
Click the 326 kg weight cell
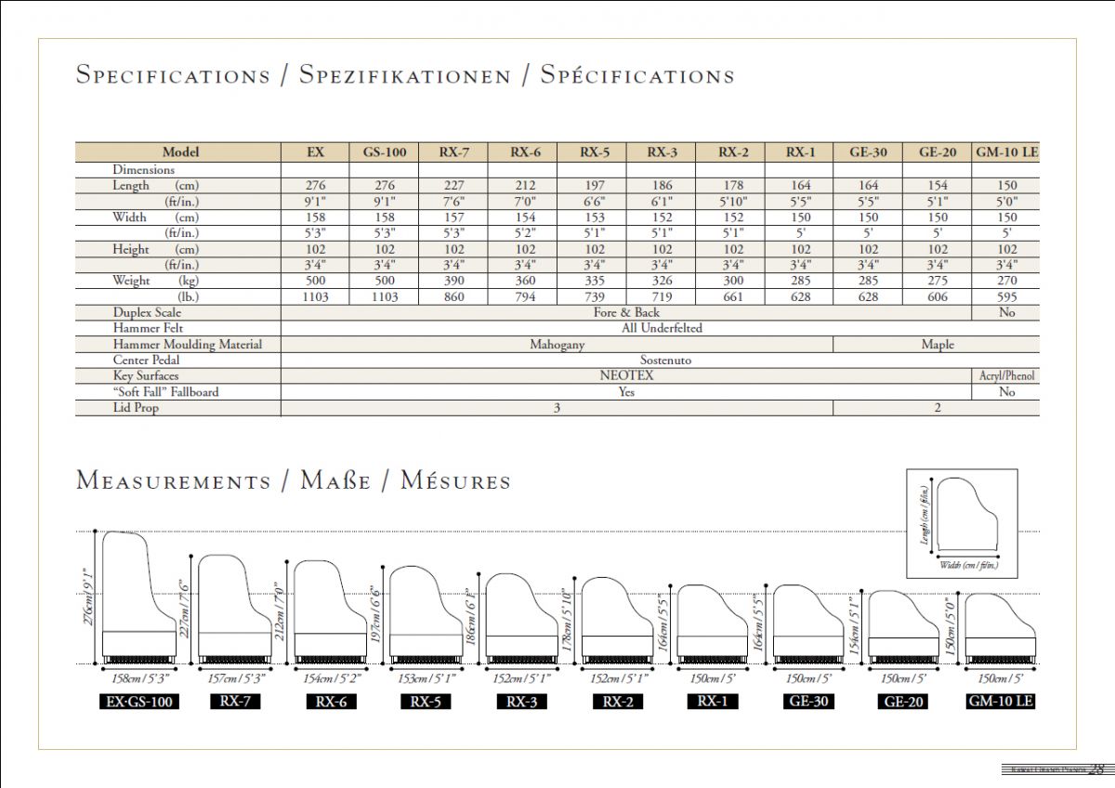pos(662,281)
